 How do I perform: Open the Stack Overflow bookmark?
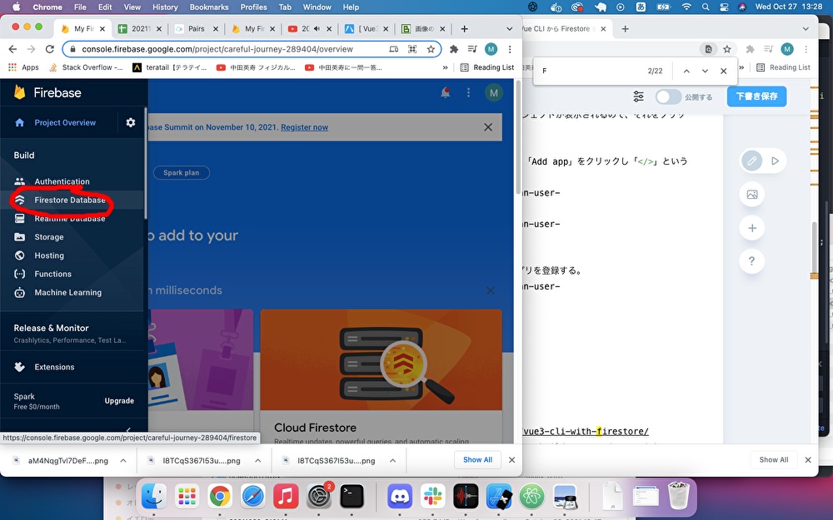click(86, 67)
